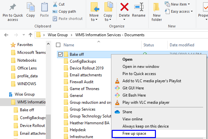Screen dimensions: 208x139
Task: Sort files by the Date modified column
Action: (x=182, y=45)
